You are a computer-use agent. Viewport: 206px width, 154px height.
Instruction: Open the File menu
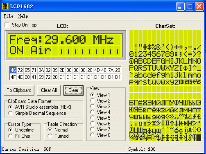coord(8,16)
